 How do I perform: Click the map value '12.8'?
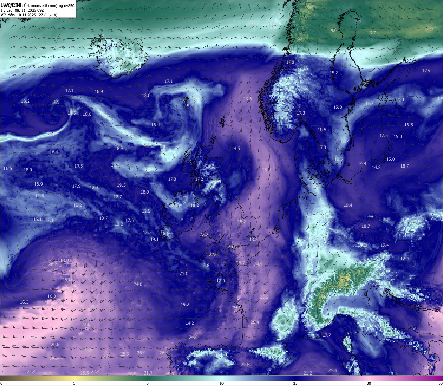[205, 265]
